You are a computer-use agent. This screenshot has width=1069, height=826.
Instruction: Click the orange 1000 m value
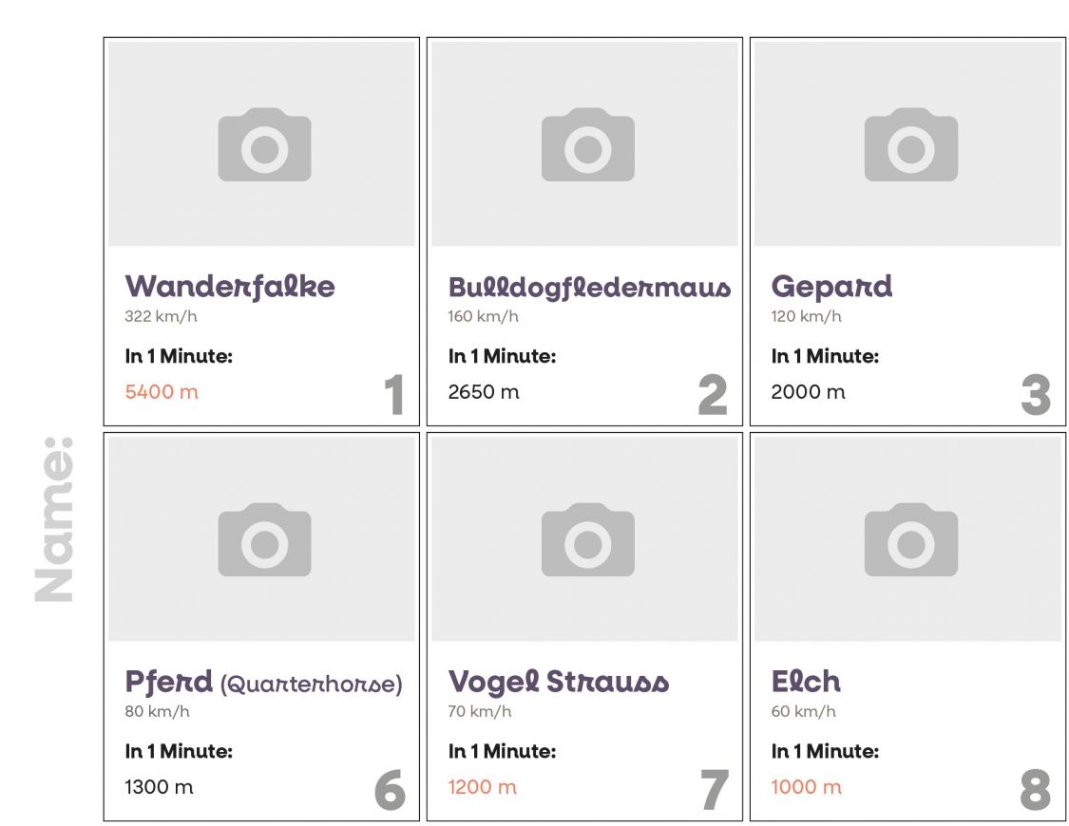coord(806,786)
